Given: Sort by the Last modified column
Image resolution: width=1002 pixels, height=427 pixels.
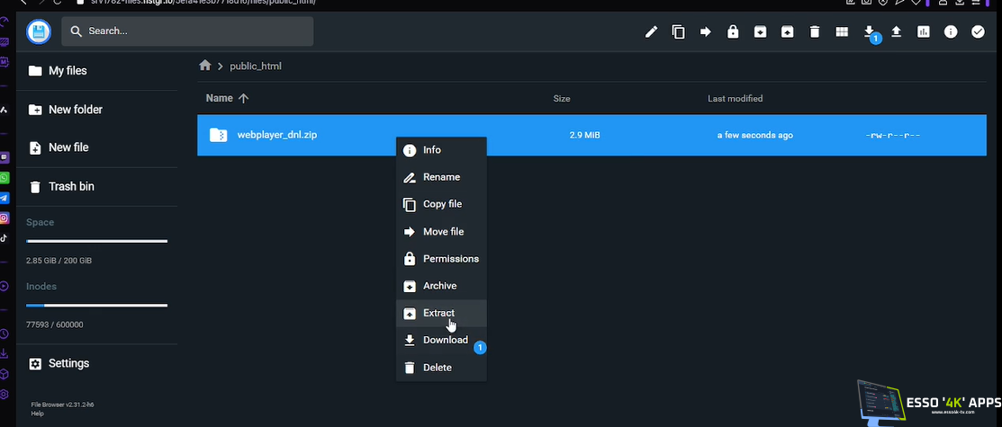Looking at the screenshot, I should (x=735, y=98).
